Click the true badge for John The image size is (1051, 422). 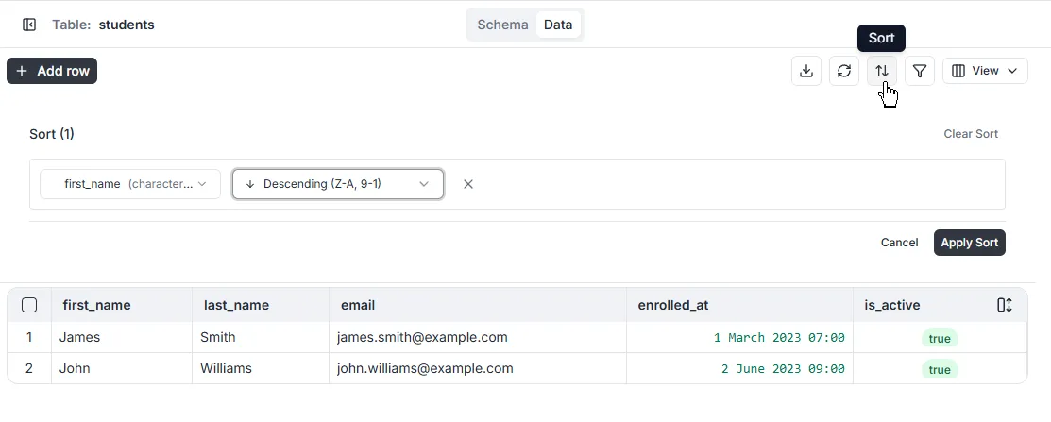(x=940, y=369)
